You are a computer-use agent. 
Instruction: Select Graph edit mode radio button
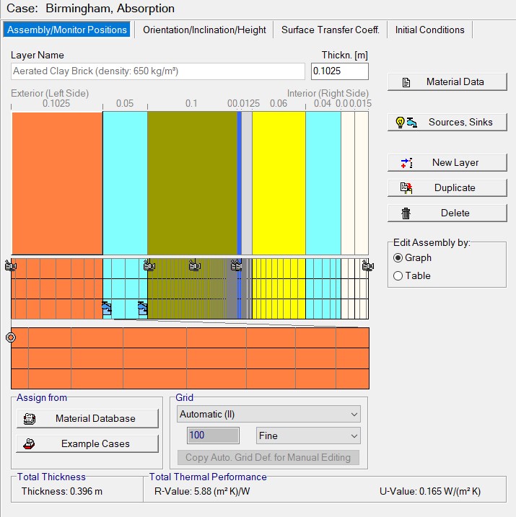(398, 257)
